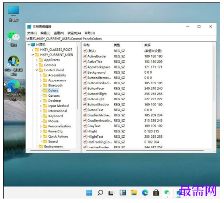224x203 pixels.
Task: Open taskbar Search magnifier
Action: (100, 193)
